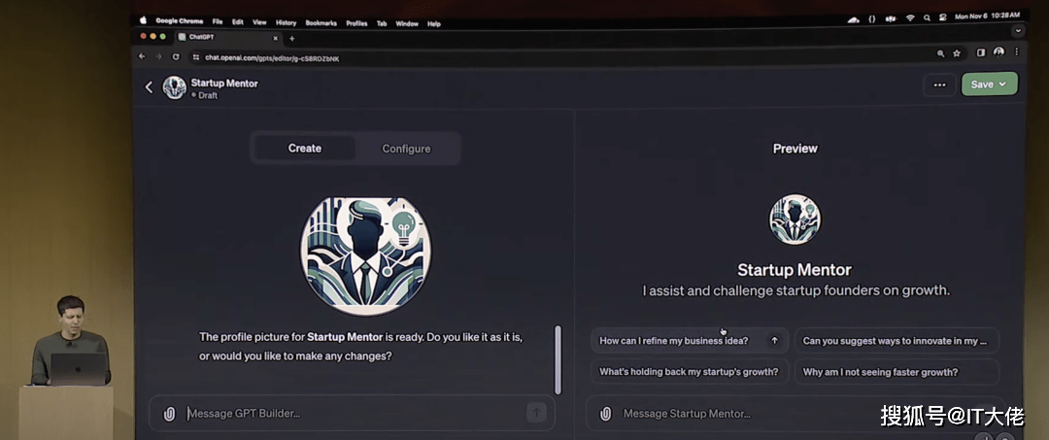Click the Preview heading

click(795, 149)
